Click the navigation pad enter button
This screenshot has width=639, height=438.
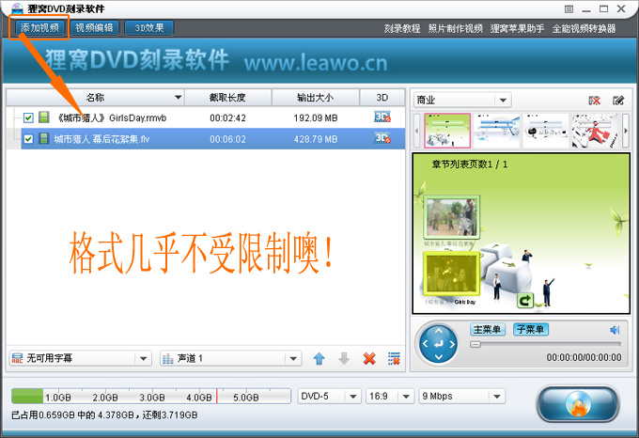pos(439,345)
